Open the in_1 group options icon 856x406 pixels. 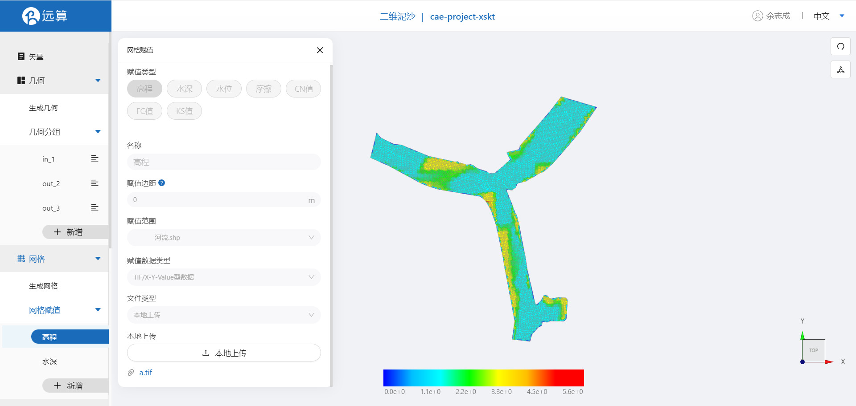pos(95,158)
